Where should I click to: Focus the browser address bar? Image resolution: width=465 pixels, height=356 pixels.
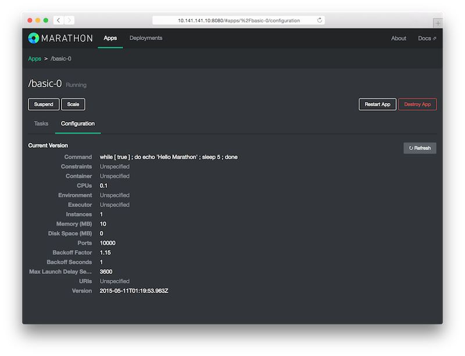coord(238,20)
